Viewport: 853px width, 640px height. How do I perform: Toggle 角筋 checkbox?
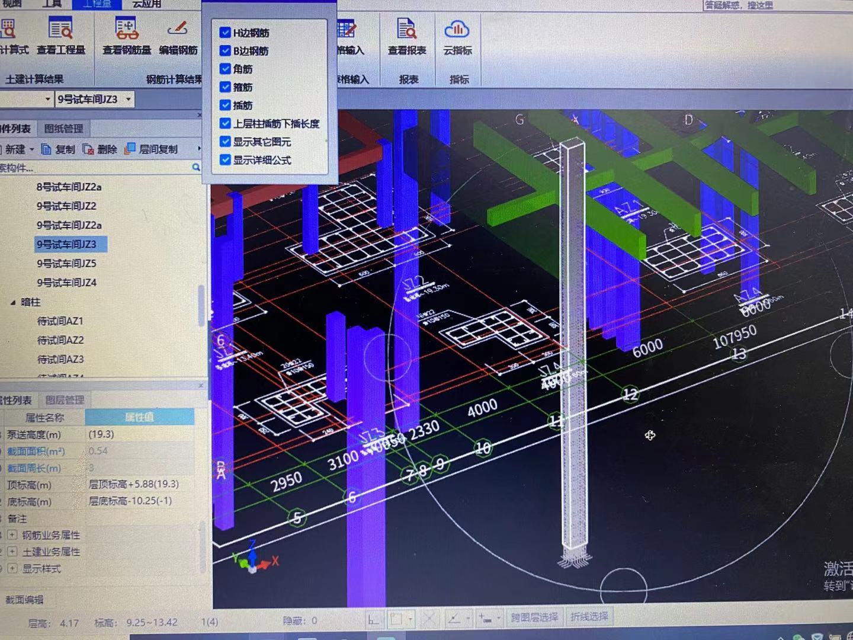coord(225,69)
